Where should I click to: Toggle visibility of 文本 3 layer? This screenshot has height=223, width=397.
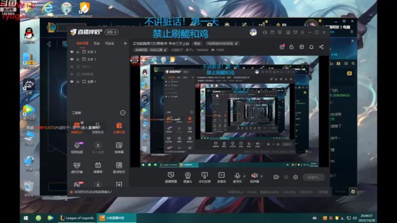(72, 52)
